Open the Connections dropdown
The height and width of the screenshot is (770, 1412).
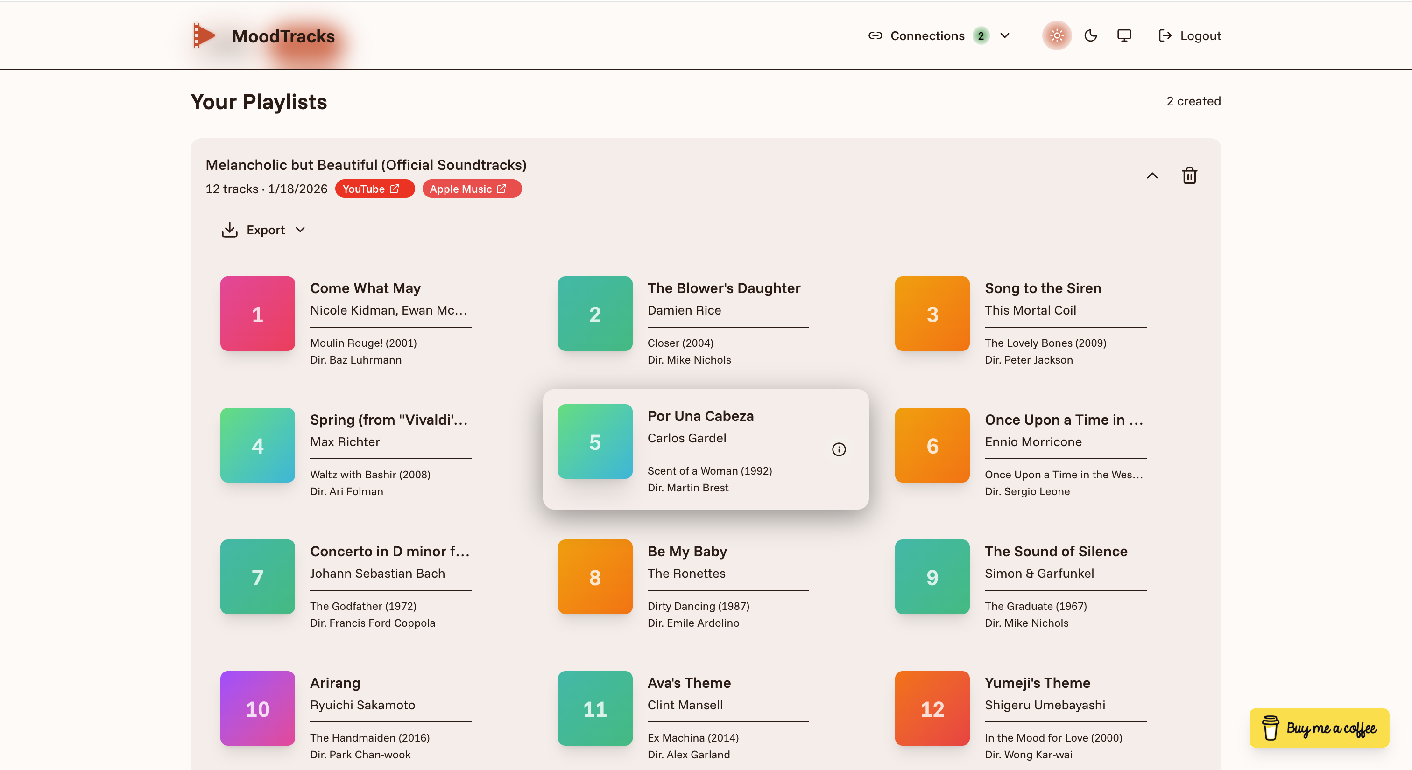coord(1005,35)
